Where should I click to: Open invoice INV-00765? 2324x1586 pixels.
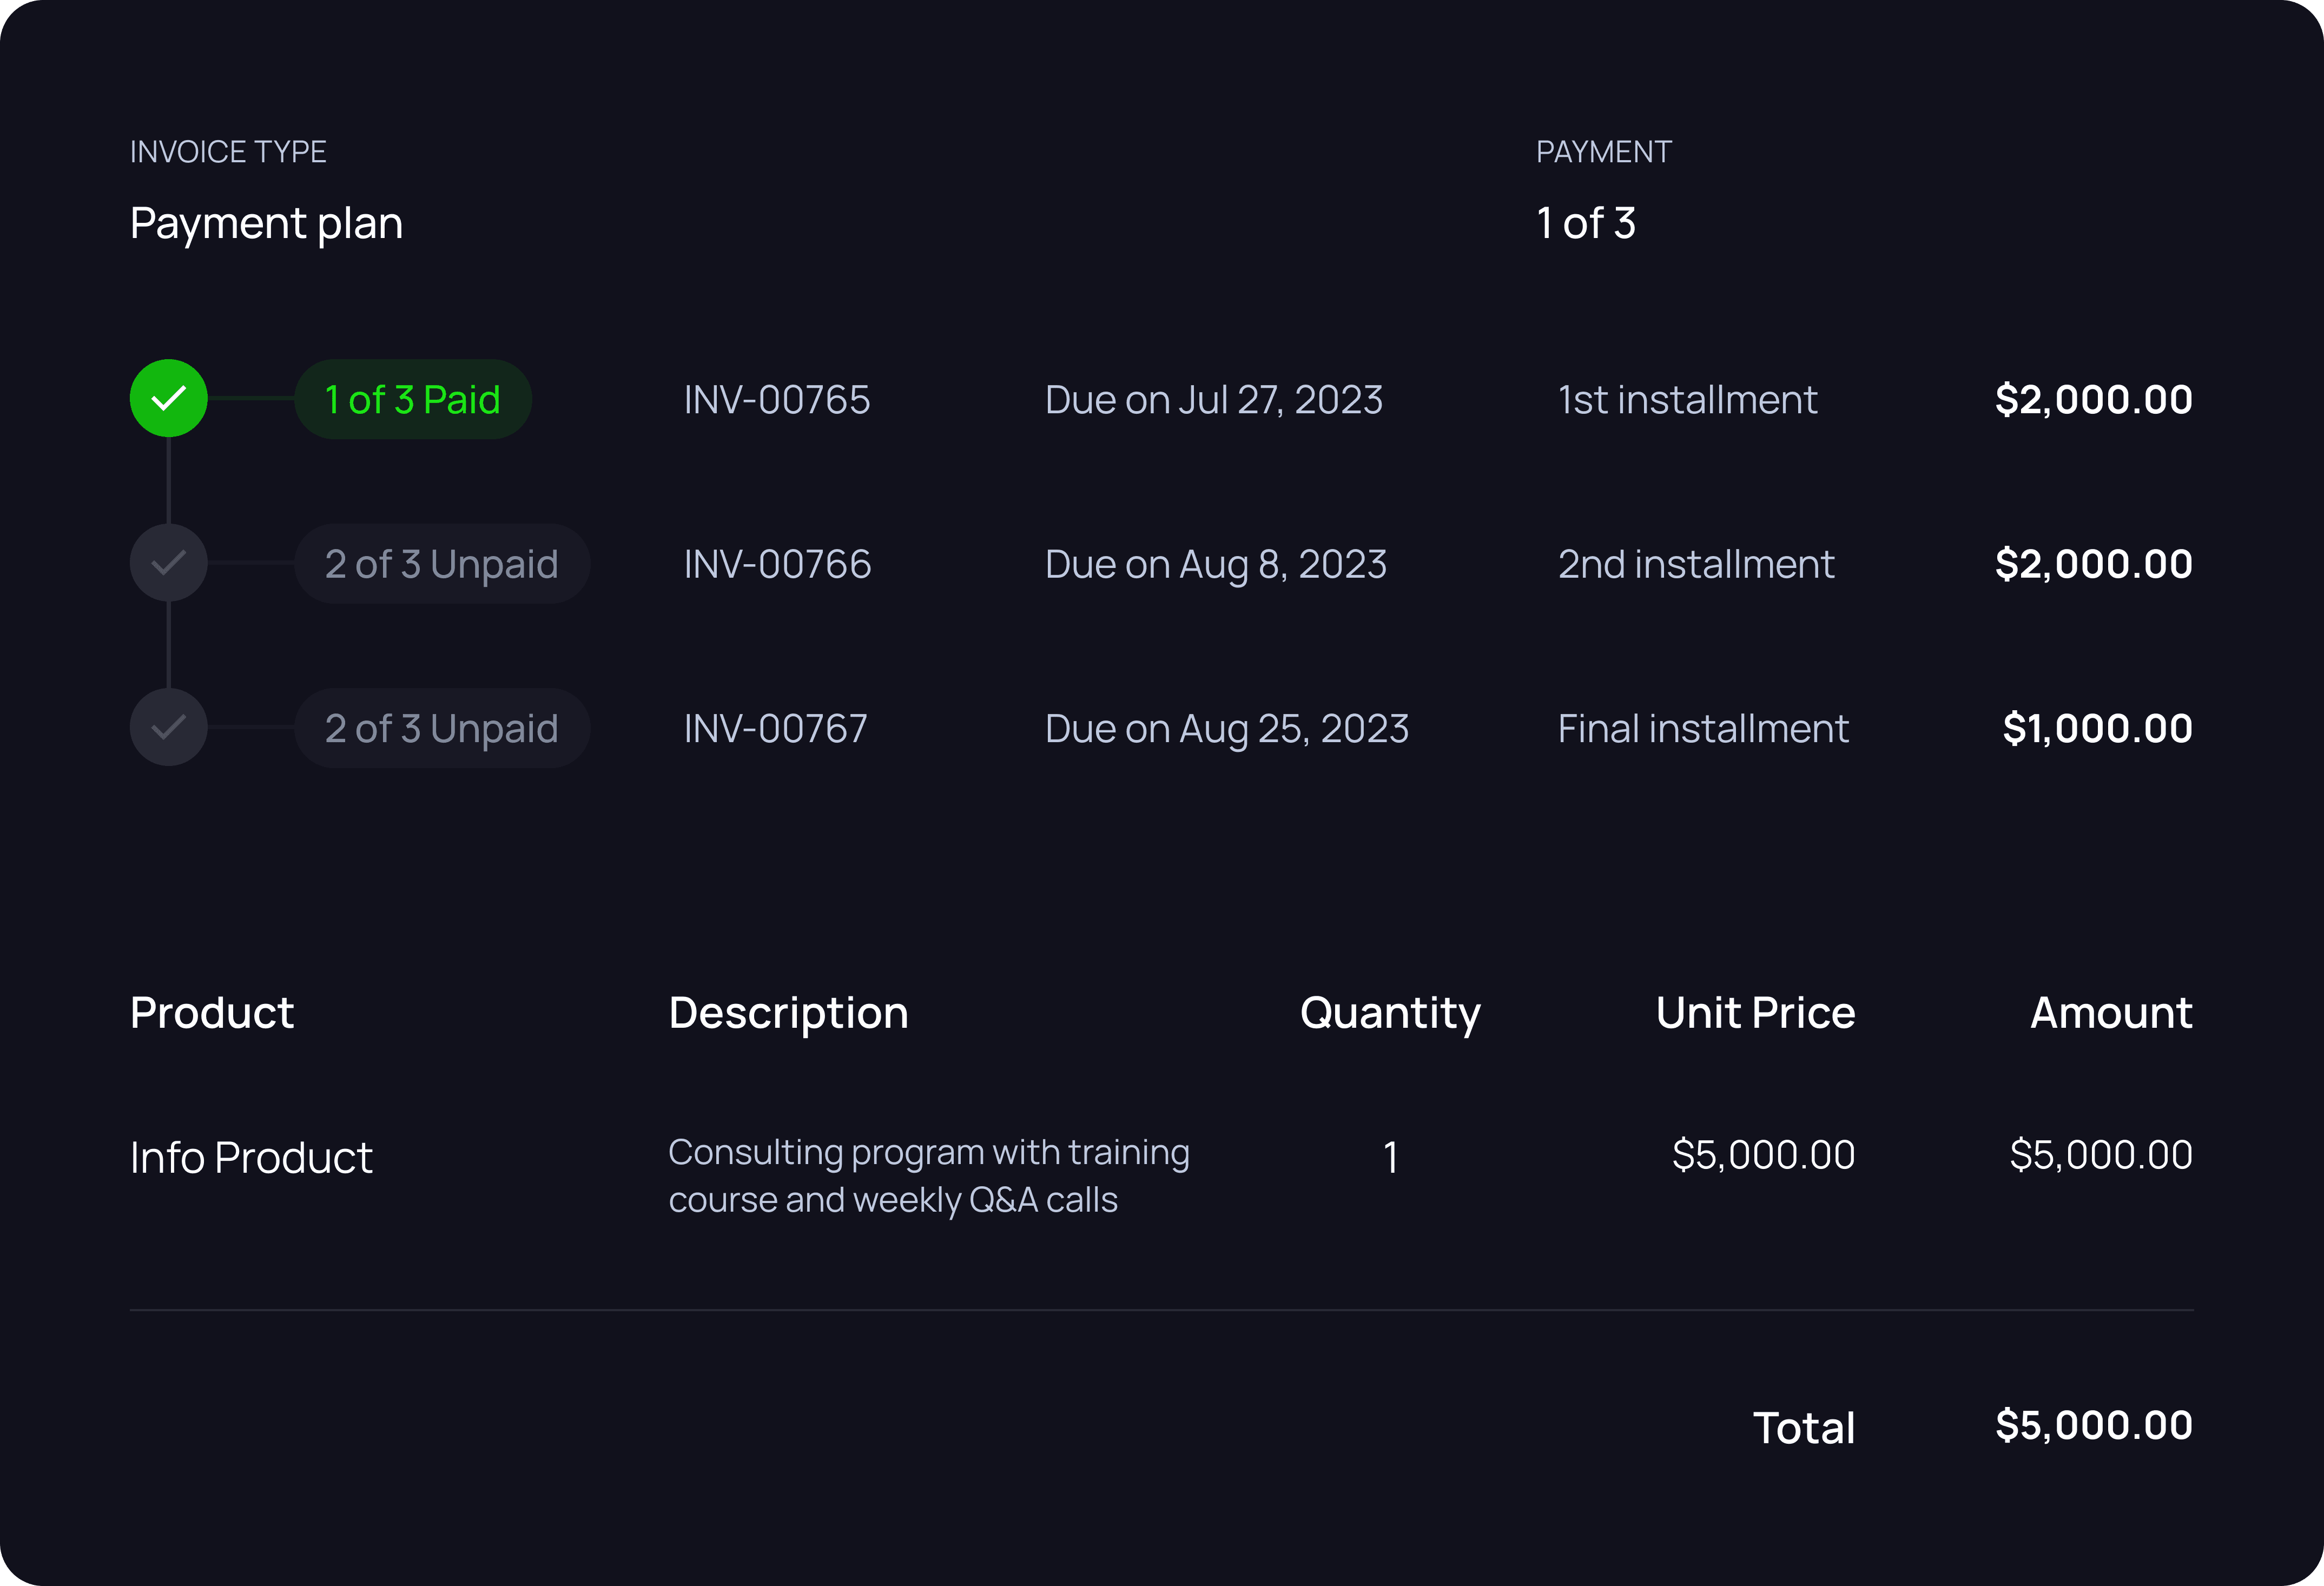[x=776, y=399]
